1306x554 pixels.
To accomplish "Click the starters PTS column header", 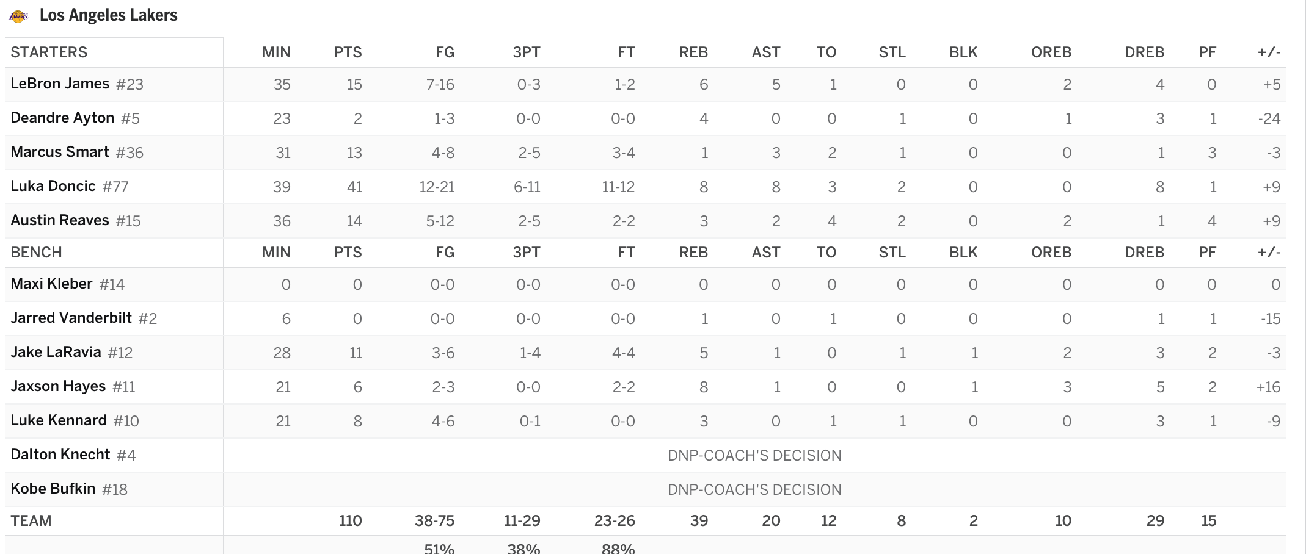I will [348, 52].
